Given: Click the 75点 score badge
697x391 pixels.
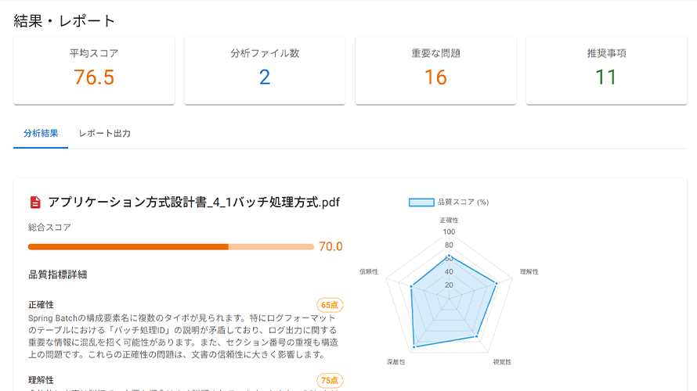Looking at the screenshot, I should tap(330, 381).
